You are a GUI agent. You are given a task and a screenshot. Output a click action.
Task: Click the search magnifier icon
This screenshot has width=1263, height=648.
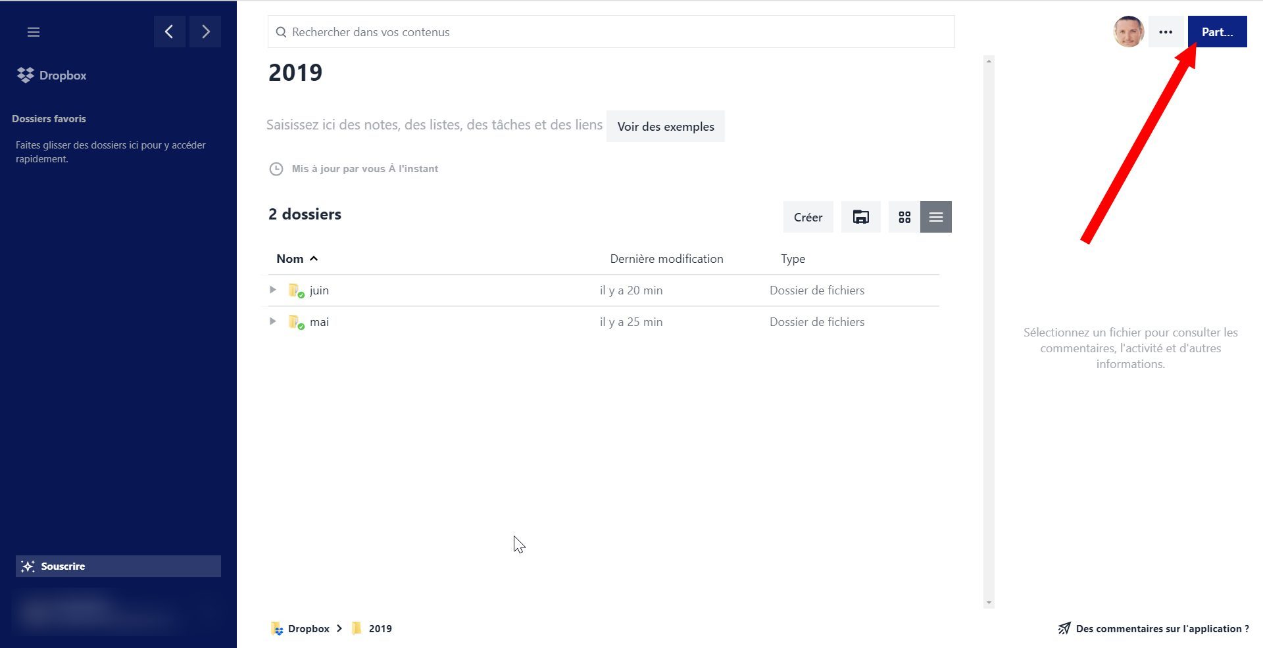[x=281, y=32]
